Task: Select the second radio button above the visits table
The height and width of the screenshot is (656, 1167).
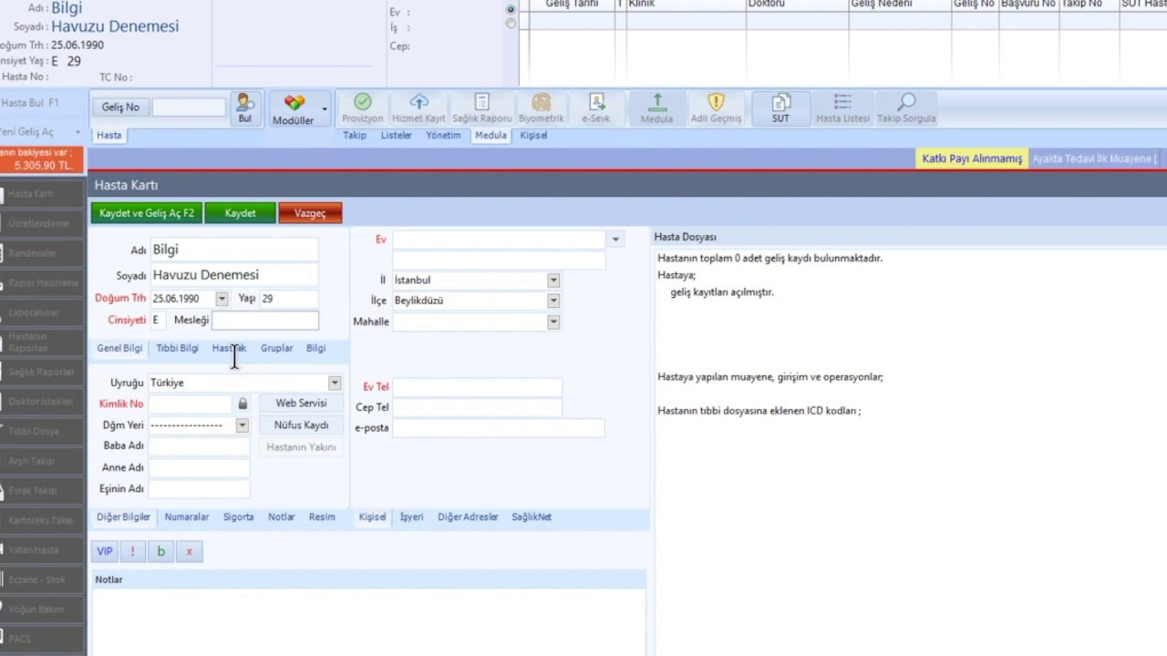Action: (x=511, y=24)
